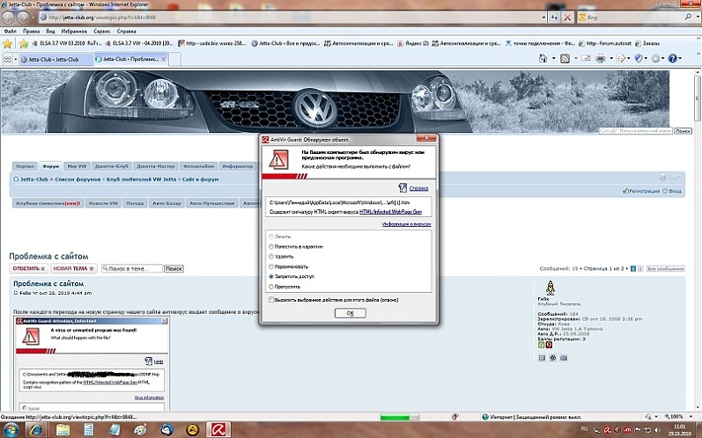This screenshot has height=438, width=702.
Task: Click the Print icon in command bar
Action: (x=601, y=59)
